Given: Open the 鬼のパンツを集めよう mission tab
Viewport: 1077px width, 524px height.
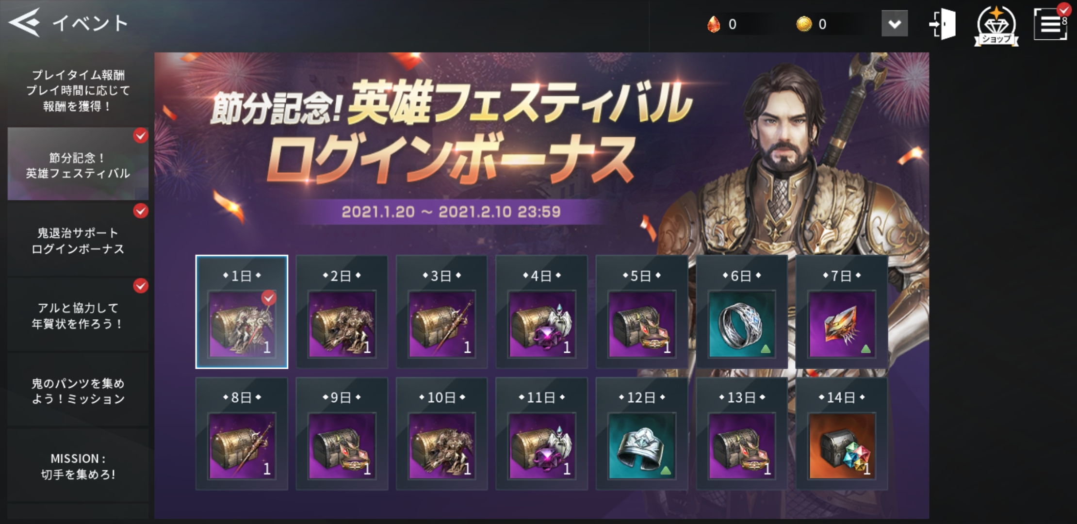Looking at the screenshot, I should point(78,391).
